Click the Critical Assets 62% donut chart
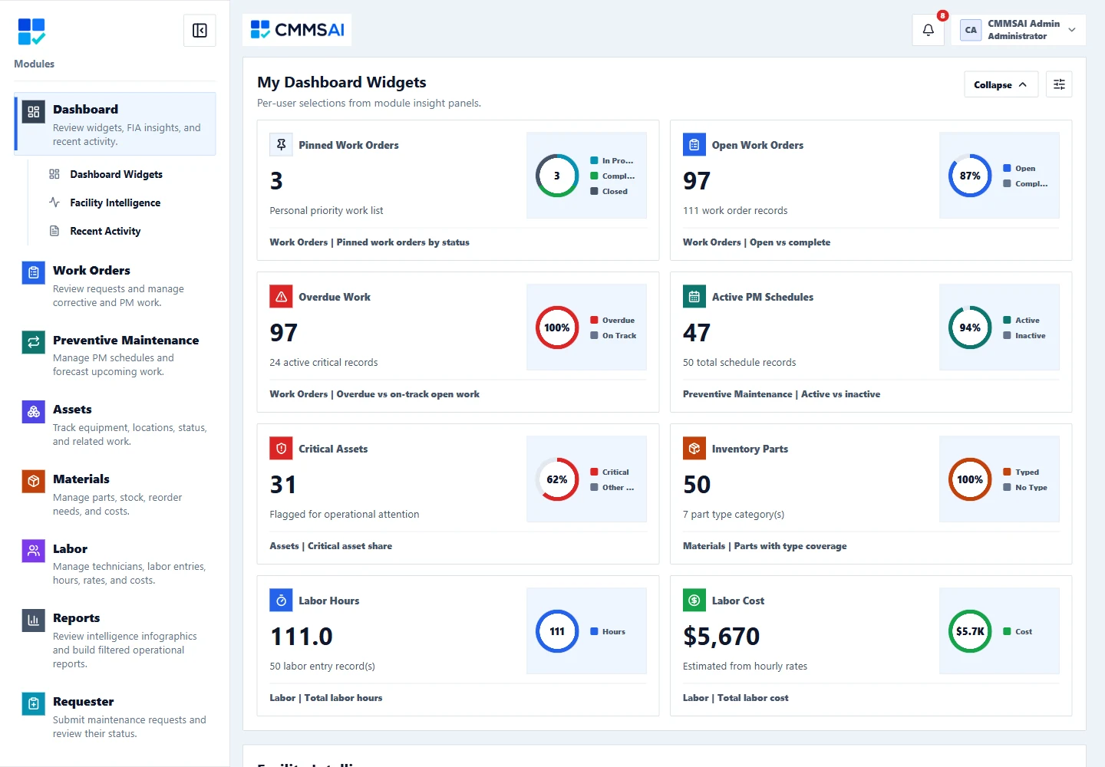Screen dimensions: 1105x767 point(557,479)
